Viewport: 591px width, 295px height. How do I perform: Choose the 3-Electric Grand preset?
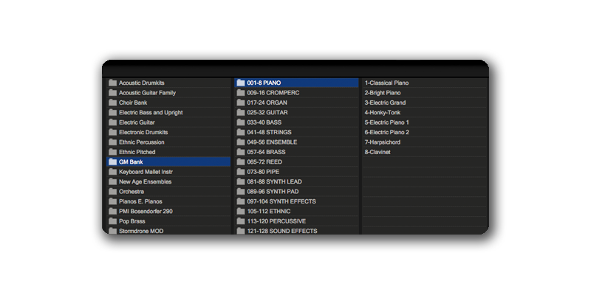tap(385, 103)
